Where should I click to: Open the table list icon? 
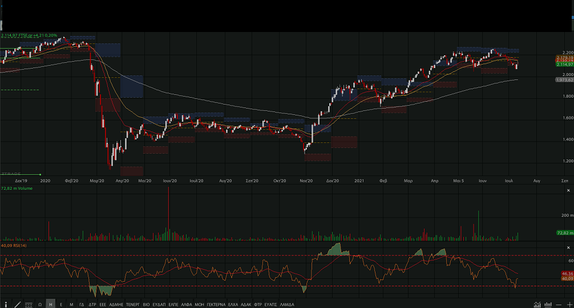point(29,305)
